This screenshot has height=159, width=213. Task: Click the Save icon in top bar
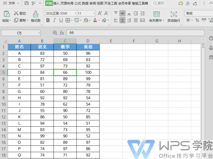[26, 3]
